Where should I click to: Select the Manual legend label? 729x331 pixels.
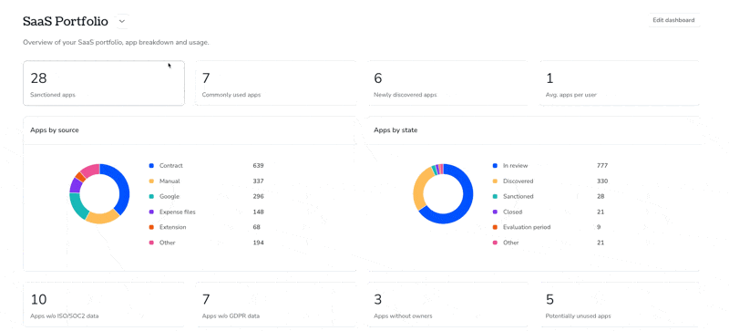(169, 181)
